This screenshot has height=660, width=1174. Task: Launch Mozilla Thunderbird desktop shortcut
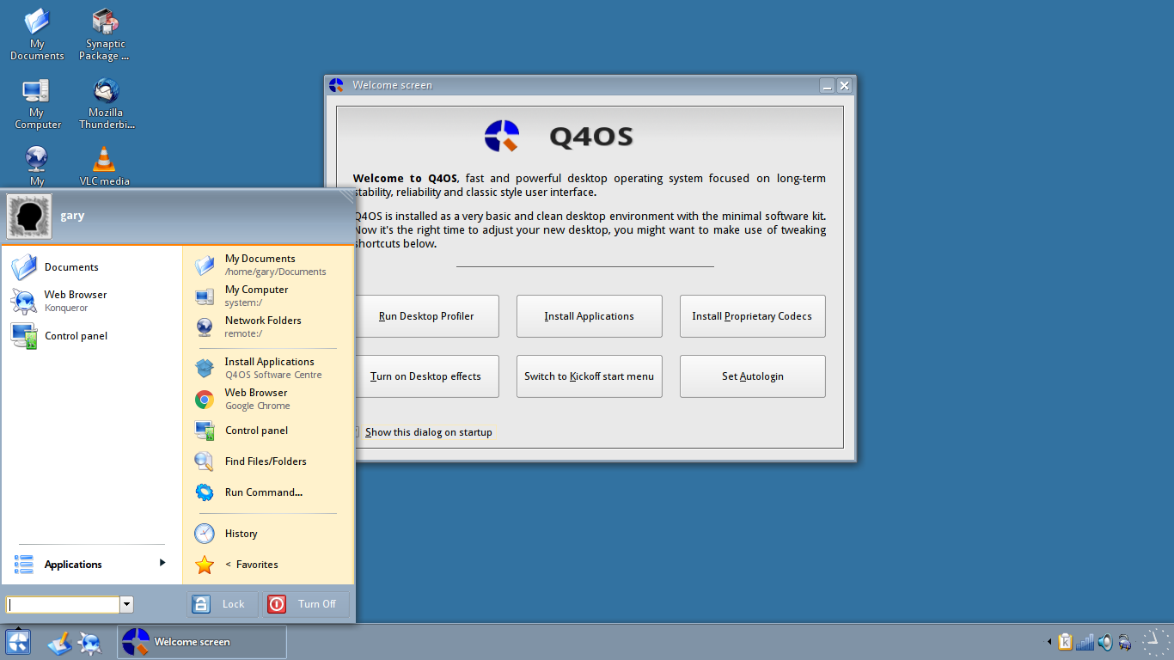click(x=106, y=103)
